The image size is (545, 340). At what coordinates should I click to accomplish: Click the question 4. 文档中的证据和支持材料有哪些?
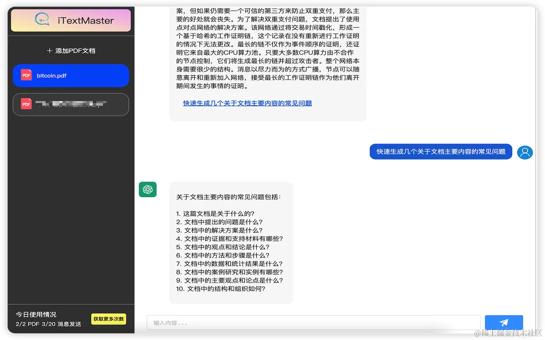pos(229,239)
